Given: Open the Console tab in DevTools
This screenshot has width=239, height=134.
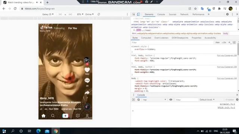Looking at the screenshot, I should point(161,15).
